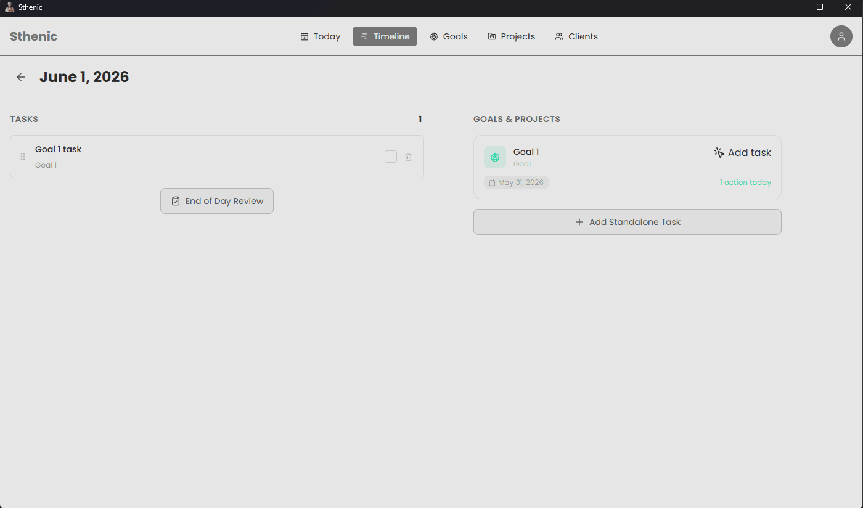Open the Goal 1 task item title
863x508 pixels.
click(58, 149)
